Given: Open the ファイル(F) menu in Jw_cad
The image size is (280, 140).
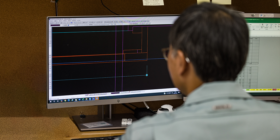Looking at the screenshot, I should pos(51,21).
